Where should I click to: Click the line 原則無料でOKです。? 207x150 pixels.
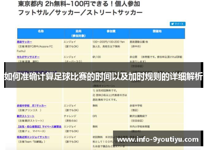coord(105,99)
